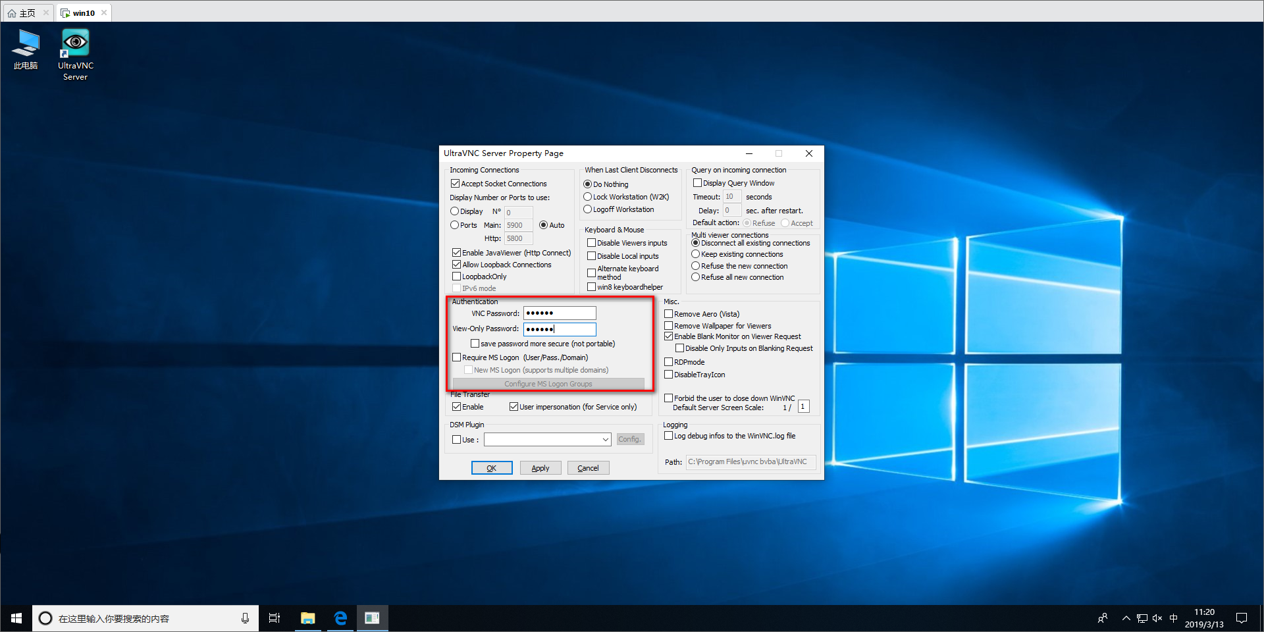Open UltraVNC Server desktop shortcut
Viewport: 1264px width, 632px height.
point(75,55)
